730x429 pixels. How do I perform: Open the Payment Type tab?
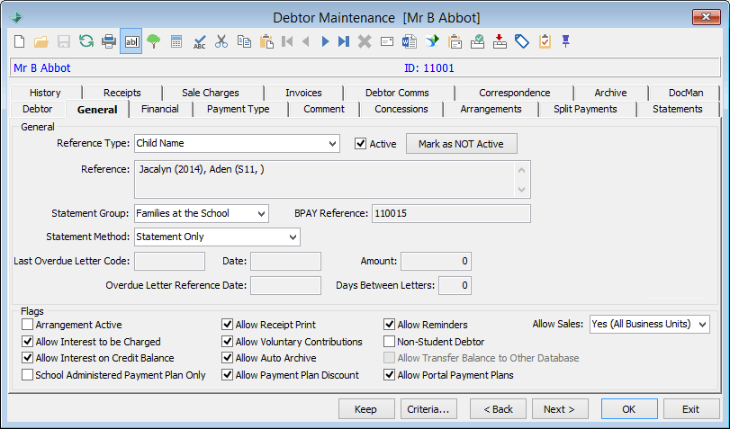pos(239,109)
